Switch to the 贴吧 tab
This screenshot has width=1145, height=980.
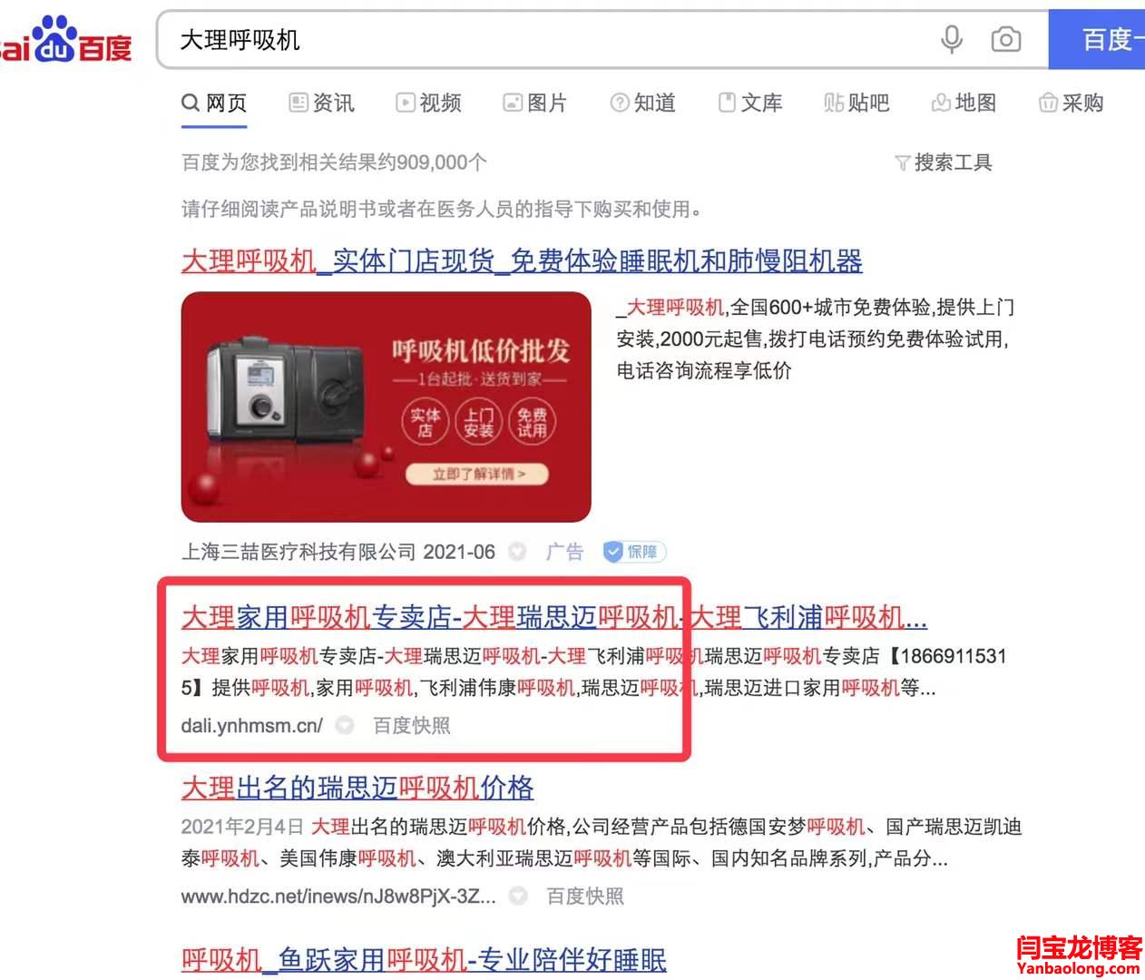856,103
